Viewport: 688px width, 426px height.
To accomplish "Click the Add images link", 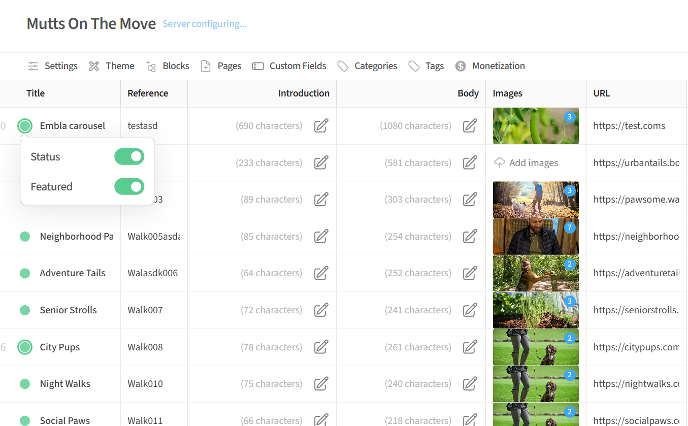I will click(x=533, y=163).
